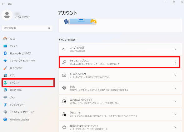Open 職場または学校へのアクセス card

pos(120,127)
